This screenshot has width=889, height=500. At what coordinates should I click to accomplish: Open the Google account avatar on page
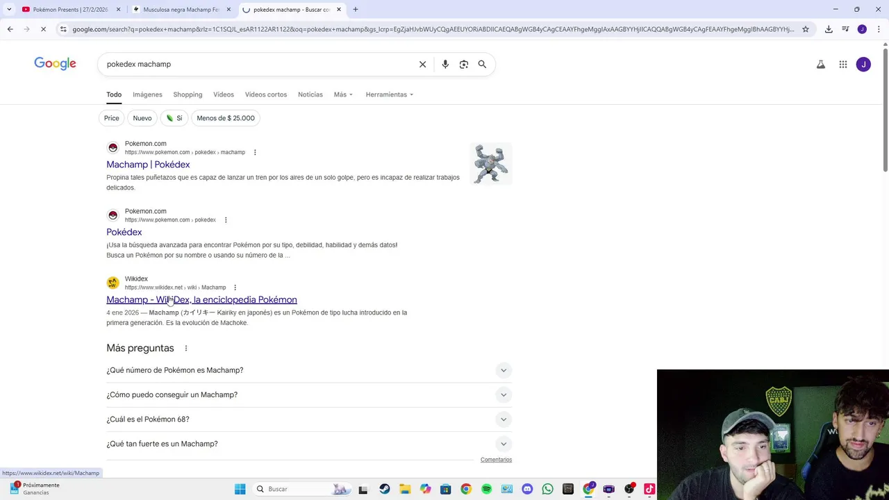click(x=863, y=65)
